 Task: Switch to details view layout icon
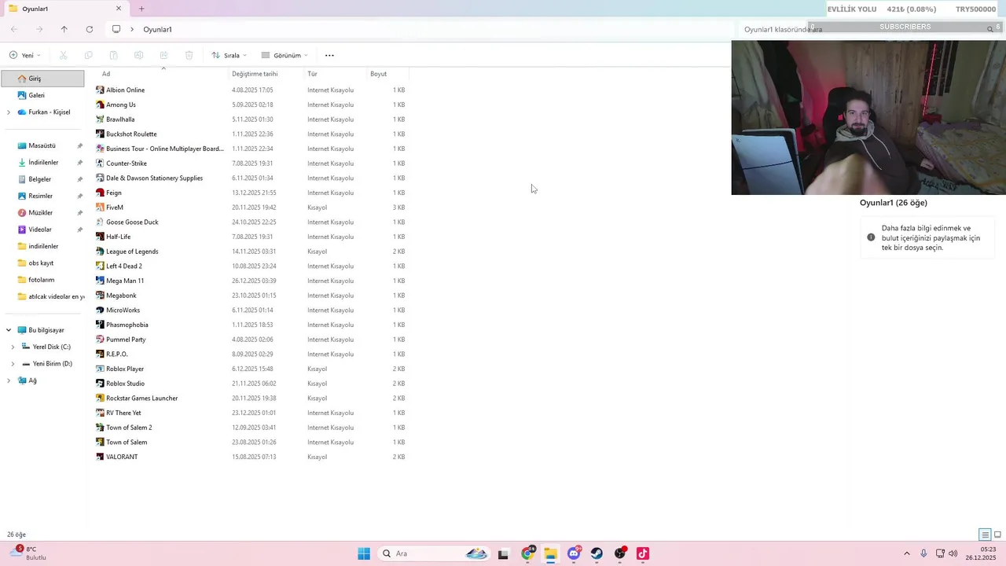click(985, 535)
